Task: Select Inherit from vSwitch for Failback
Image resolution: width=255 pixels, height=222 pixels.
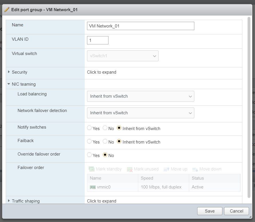Action: pyautogui.click(x=119, y=142)
